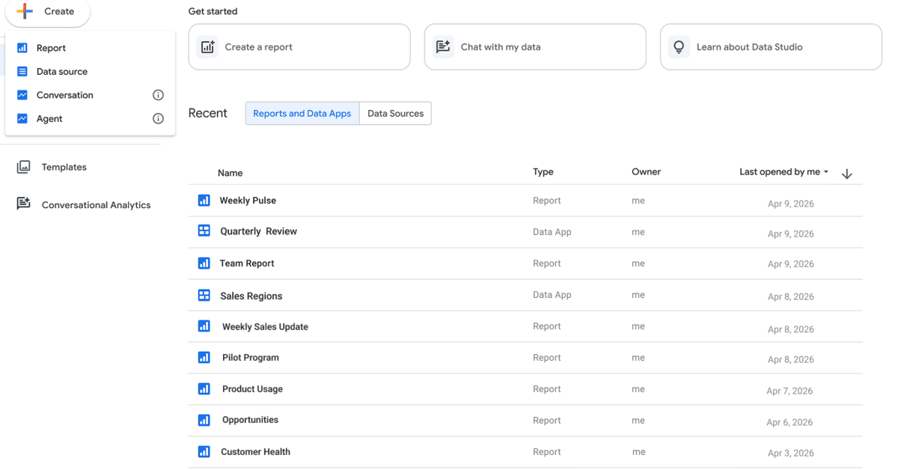Click the lightbulb icon for Learn about Data Studio

pos(679,46)
